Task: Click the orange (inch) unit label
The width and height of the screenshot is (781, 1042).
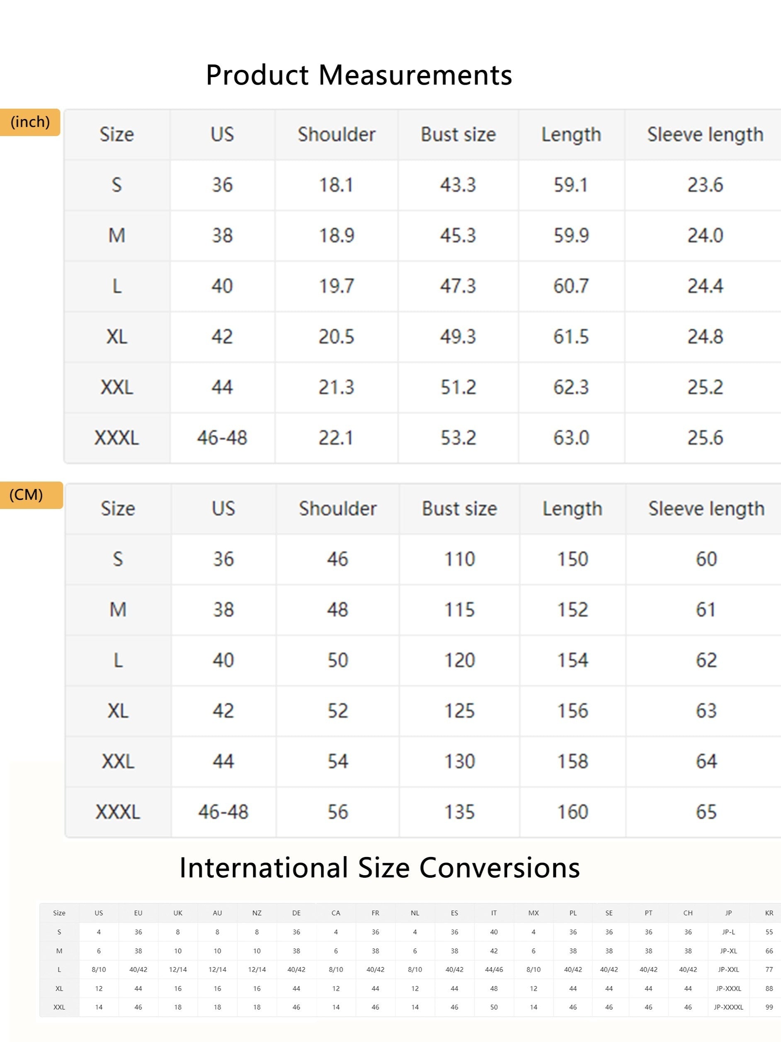Action: tap(30, 122)
